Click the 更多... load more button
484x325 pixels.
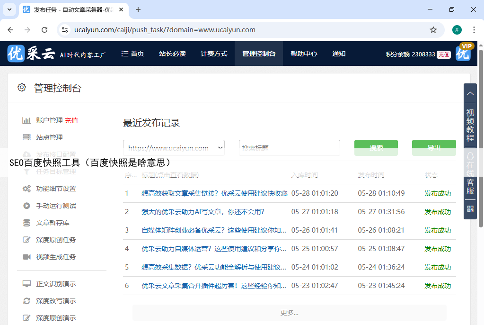[289, 313]
